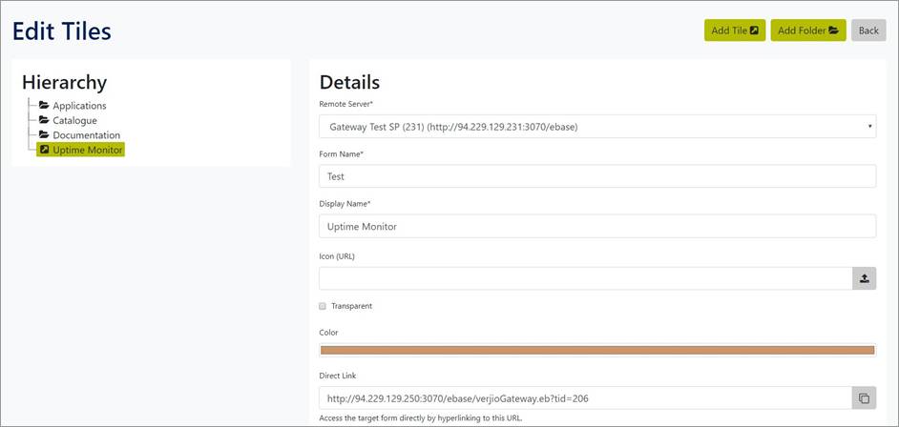Enable the Transparent checkbox
Viewport: 899px width, 427px height.
pyautogui.click(x=323, y=306)
